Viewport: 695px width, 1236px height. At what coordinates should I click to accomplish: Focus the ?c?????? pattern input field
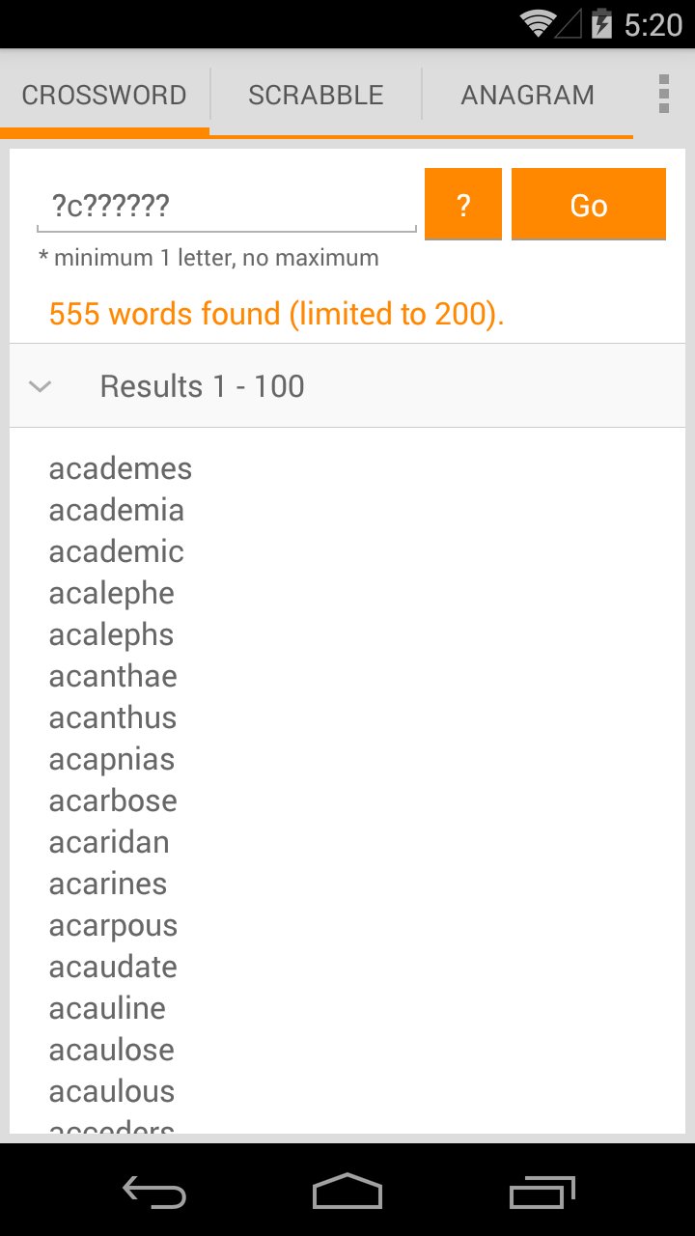227,205
